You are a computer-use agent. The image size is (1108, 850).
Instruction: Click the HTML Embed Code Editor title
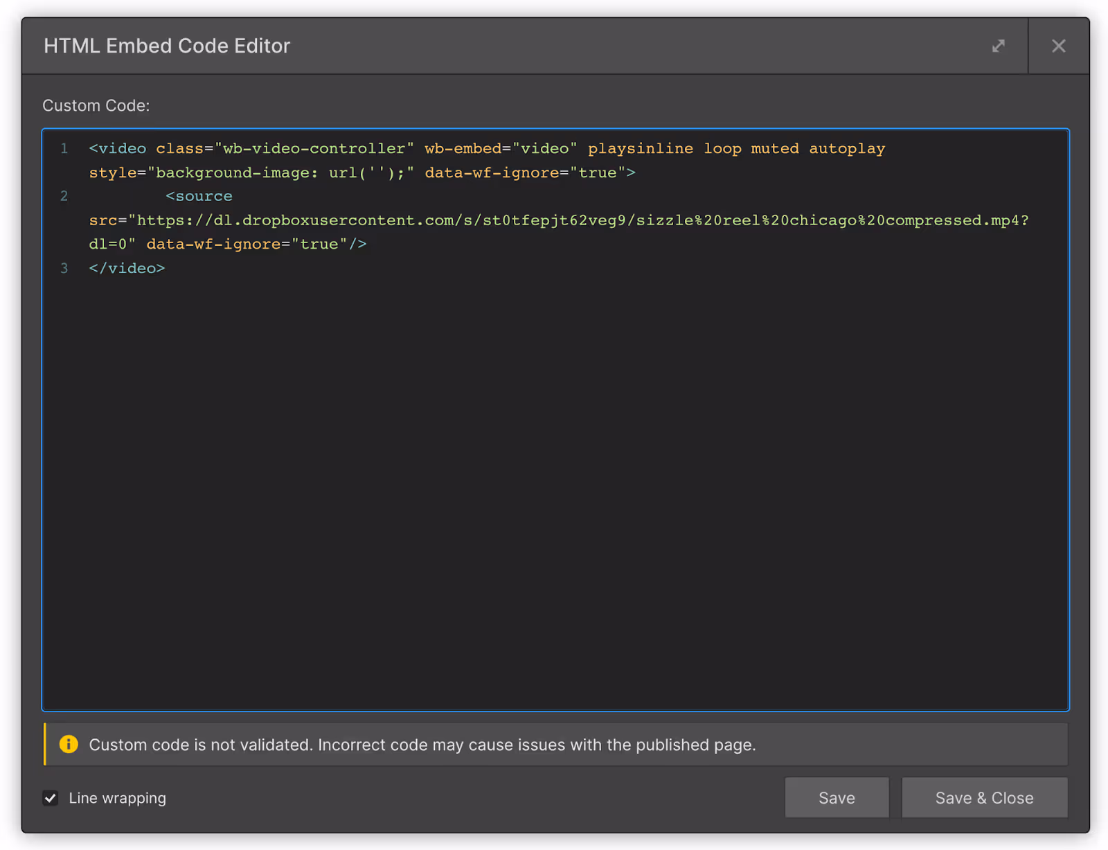tap(167, 46)
